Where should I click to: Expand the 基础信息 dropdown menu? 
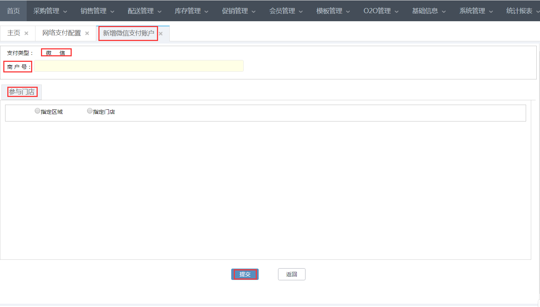click(429, 11)
